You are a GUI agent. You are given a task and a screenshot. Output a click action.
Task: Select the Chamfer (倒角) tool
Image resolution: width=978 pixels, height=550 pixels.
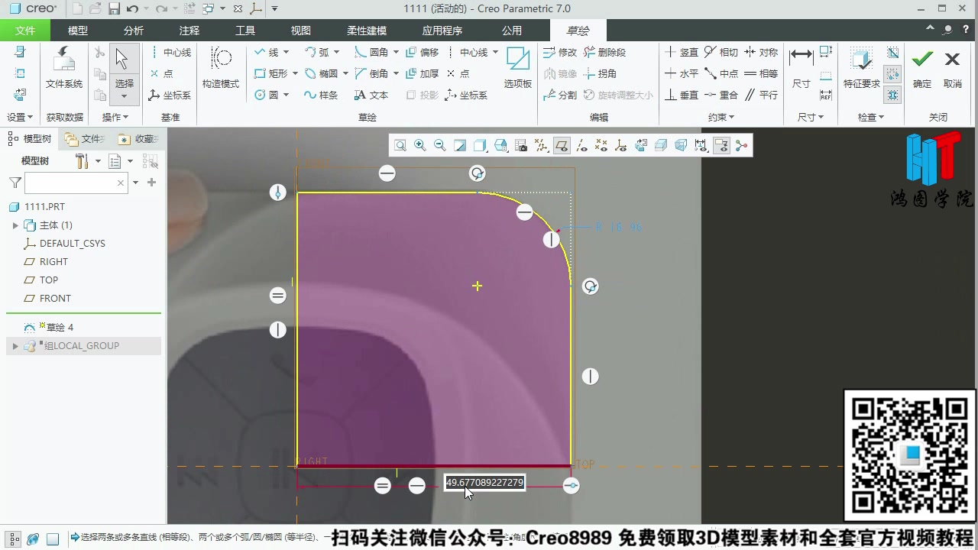[x=371, y=74]
